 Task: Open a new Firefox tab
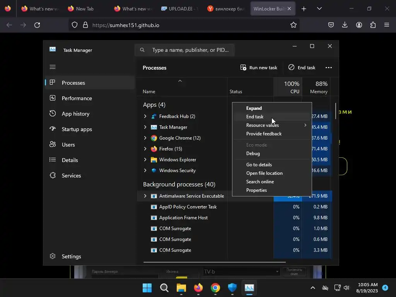304,9
